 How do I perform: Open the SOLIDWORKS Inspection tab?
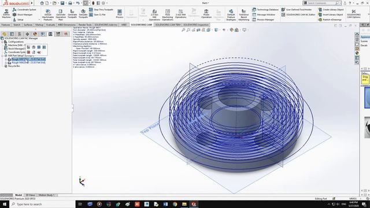tap(196, 25)
